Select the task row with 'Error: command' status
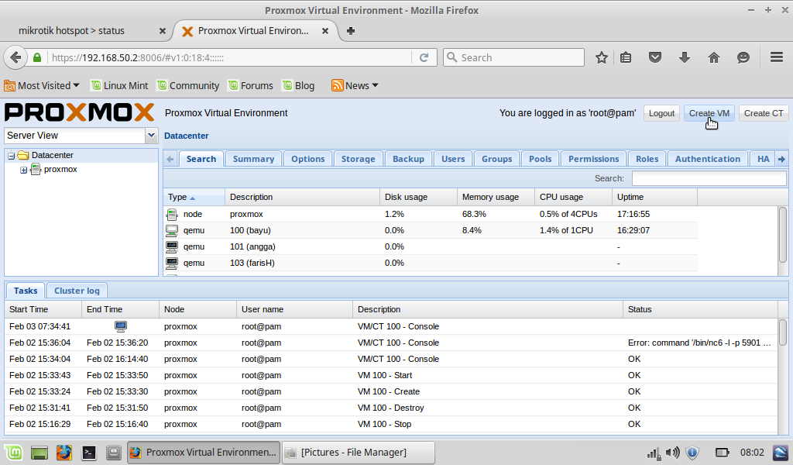 coord(391,343)
